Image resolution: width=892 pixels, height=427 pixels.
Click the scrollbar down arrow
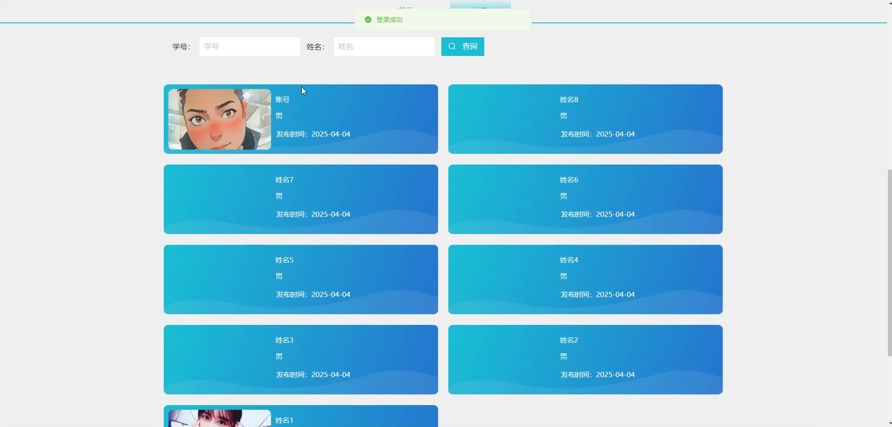(889, 424)
